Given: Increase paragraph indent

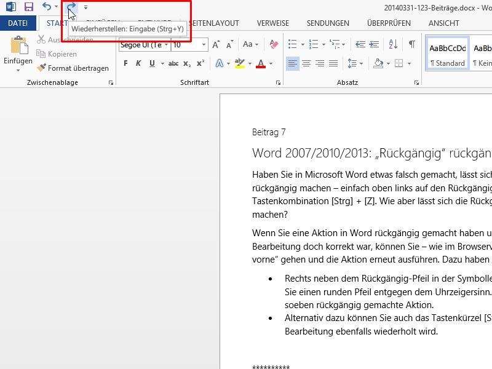Looking at the screenshot, I should 374,44.
